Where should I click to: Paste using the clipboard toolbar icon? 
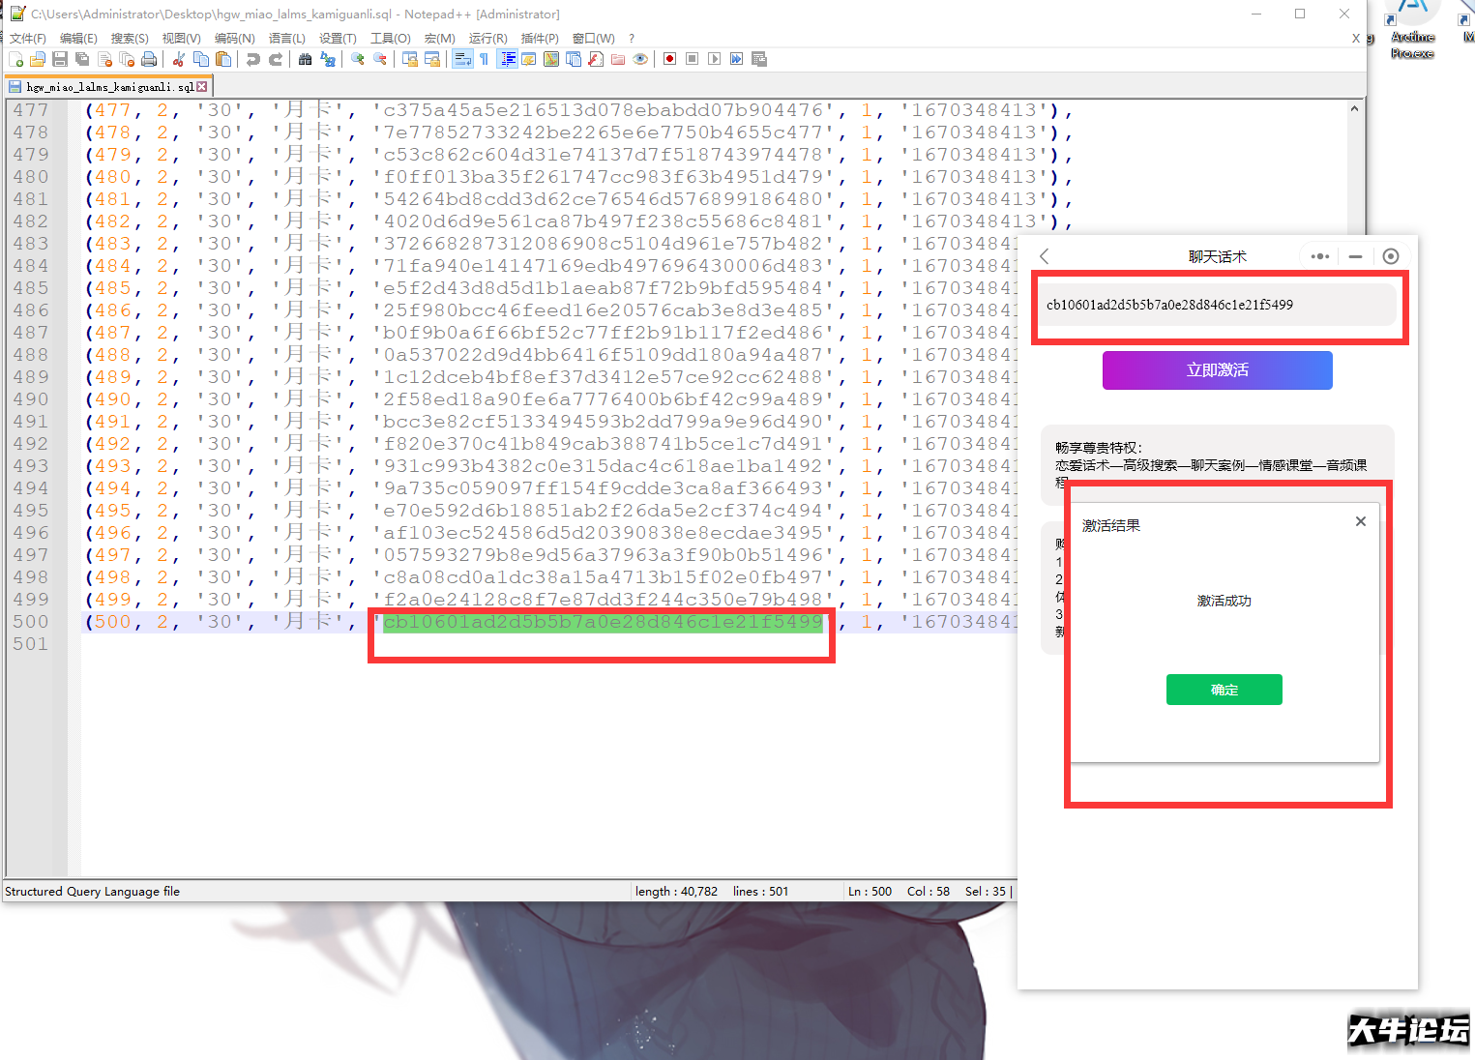(x=223, y=59)
